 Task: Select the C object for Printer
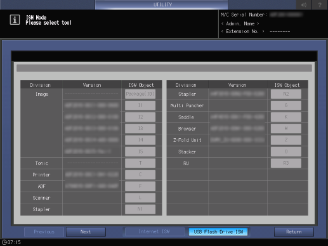coord(140,174)
